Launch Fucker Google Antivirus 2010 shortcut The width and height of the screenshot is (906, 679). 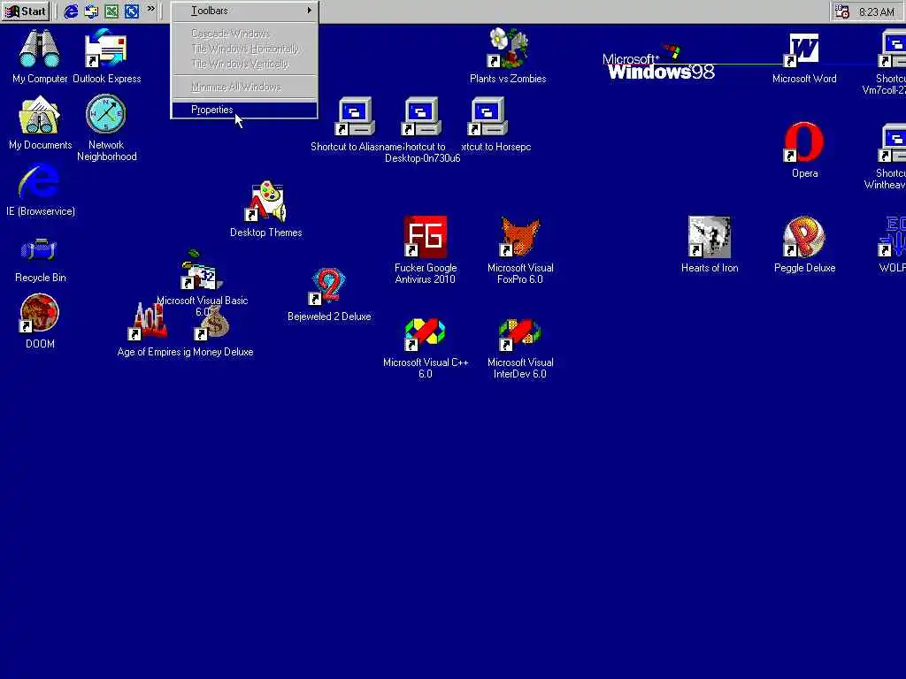tap(426, 249)
